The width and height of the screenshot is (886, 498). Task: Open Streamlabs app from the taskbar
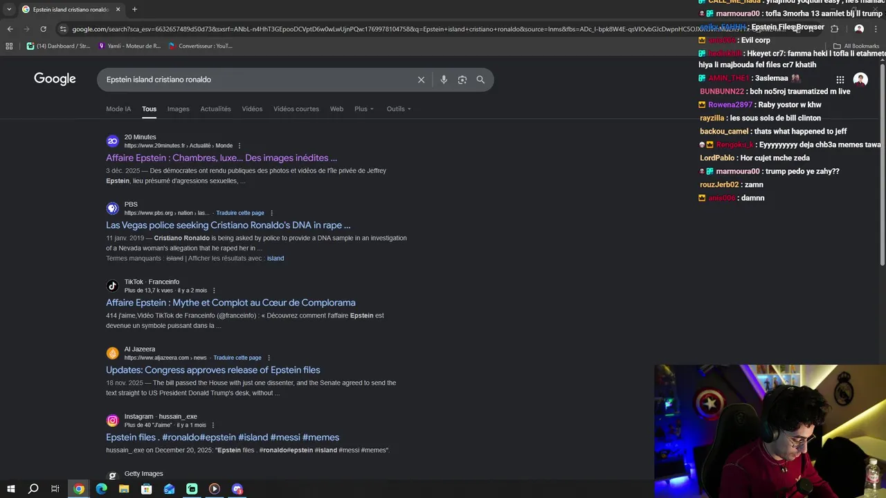[192, 489]
